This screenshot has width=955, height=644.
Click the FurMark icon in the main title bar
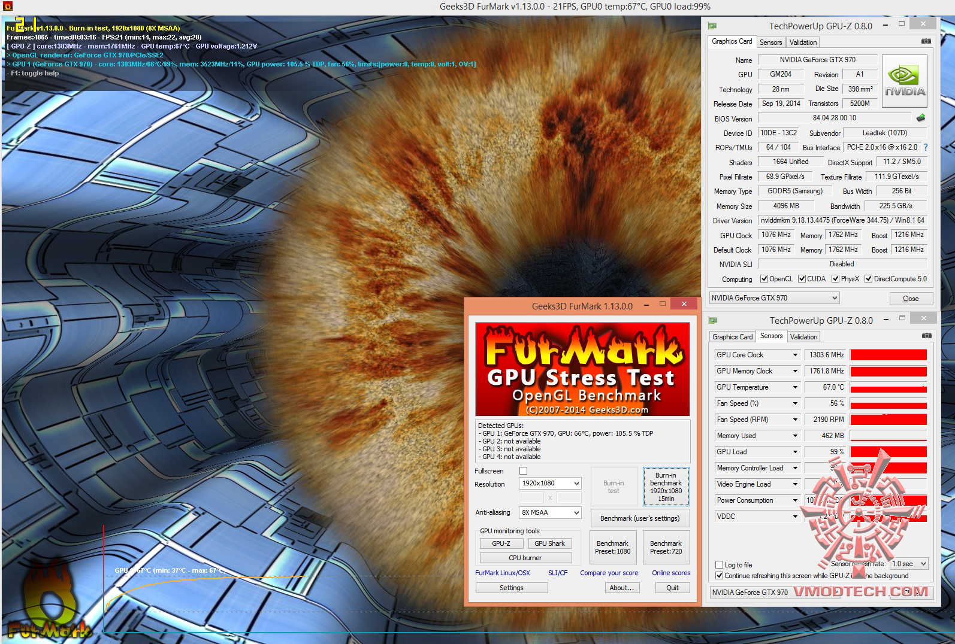point(8,6)
